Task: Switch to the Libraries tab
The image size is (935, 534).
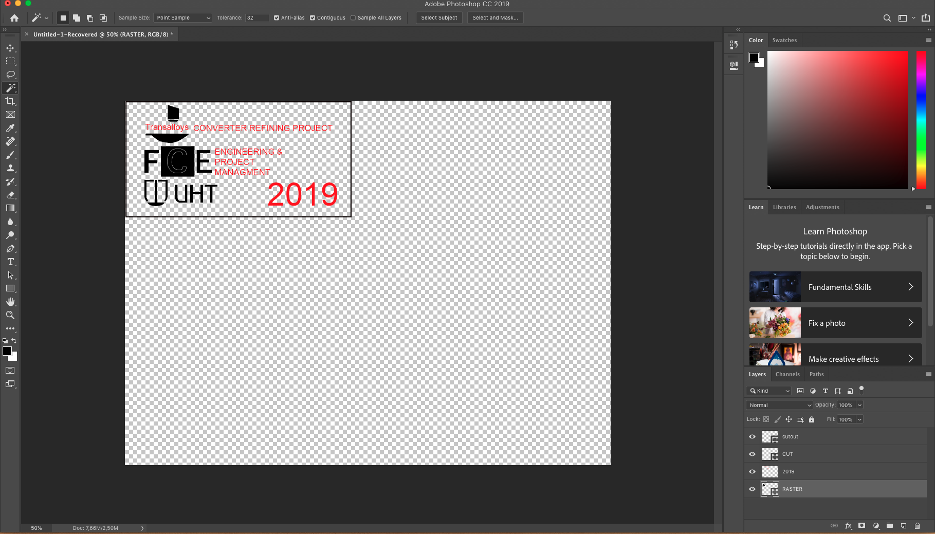Action: [x=784, y=207]
